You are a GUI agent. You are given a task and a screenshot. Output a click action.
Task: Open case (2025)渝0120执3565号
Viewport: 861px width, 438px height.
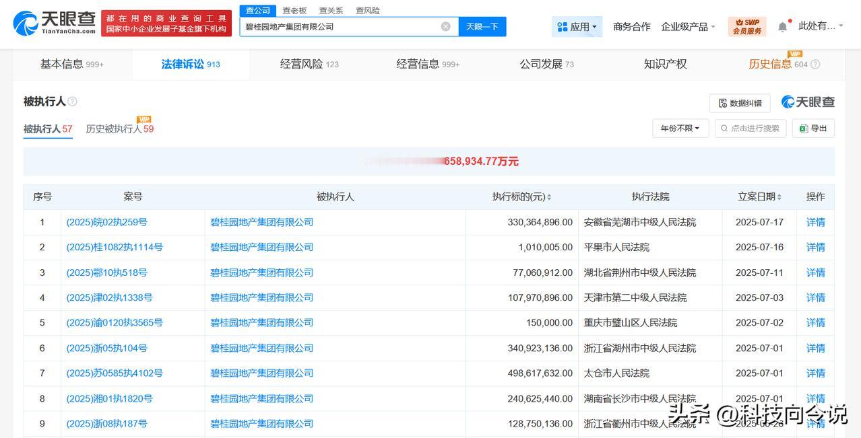click(115, 323)
